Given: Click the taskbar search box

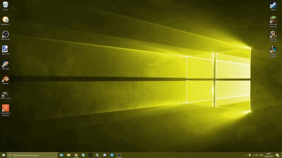Looking at the screenshot, I should [32, 155].
